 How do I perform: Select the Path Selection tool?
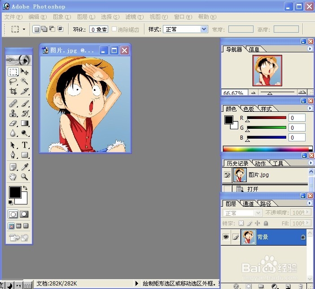coord(13,145)
